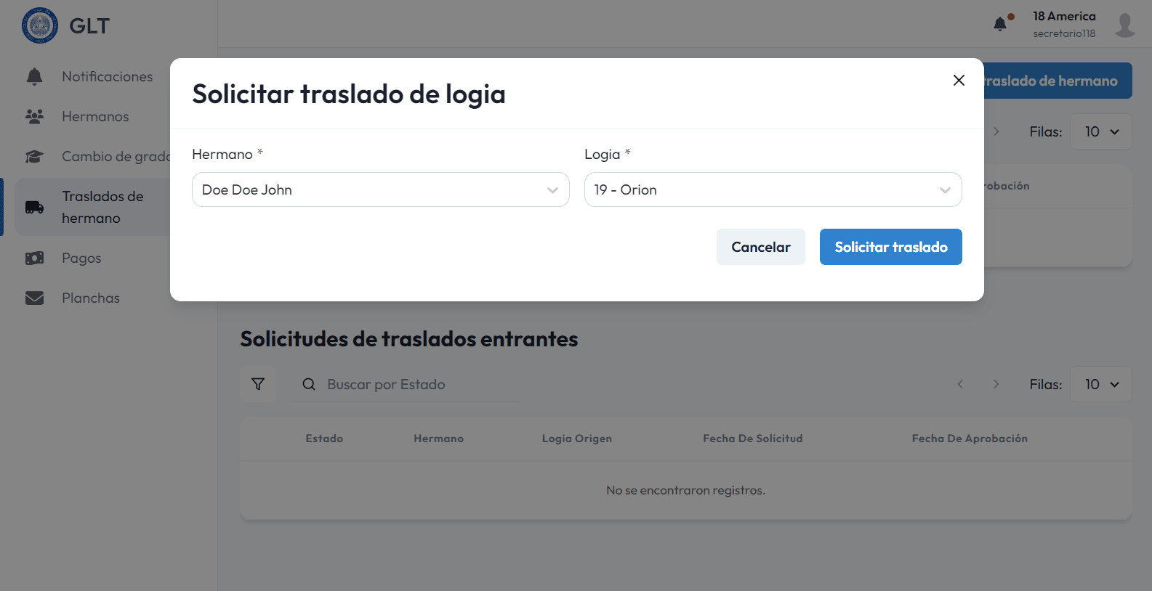Image resolution: width=1152 pixels, height=591 pixels.
Task: Select Traslados de hermano menu item
Action: 102,207
